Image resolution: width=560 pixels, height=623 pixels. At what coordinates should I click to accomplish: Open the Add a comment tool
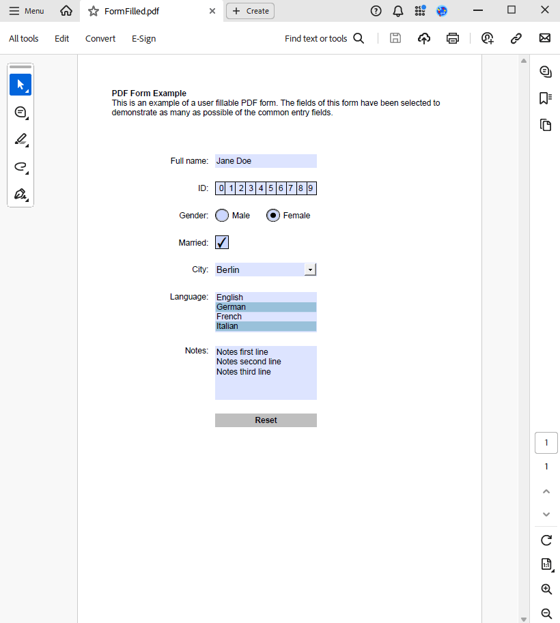click(20, 111)
